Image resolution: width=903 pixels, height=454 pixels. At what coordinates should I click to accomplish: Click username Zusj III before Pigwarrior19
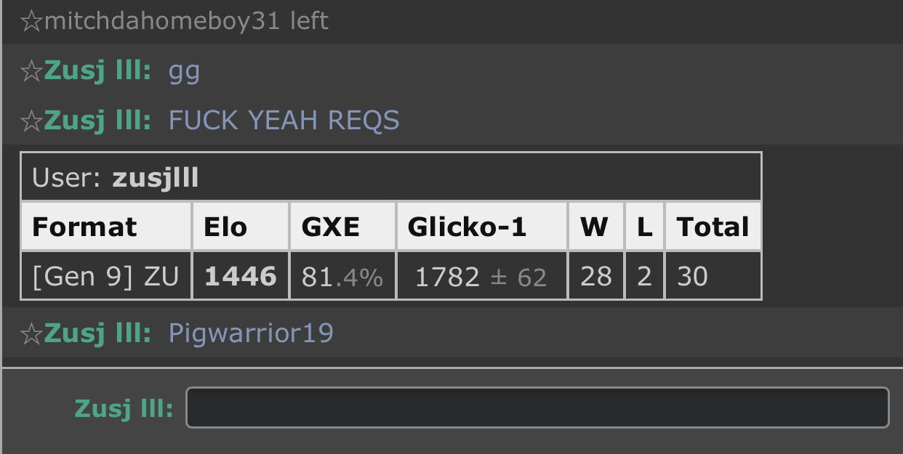pos(97,333)
